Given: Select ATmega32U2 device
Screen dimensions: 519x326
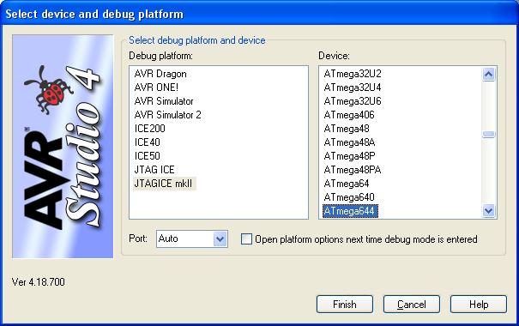Looking at the screenshot, I should [353, 74].
